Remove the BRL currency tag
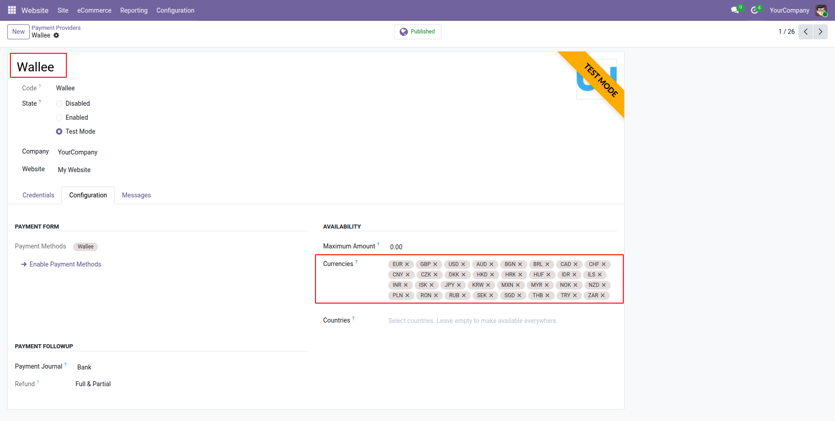835x421 pixels. (547, 264)
